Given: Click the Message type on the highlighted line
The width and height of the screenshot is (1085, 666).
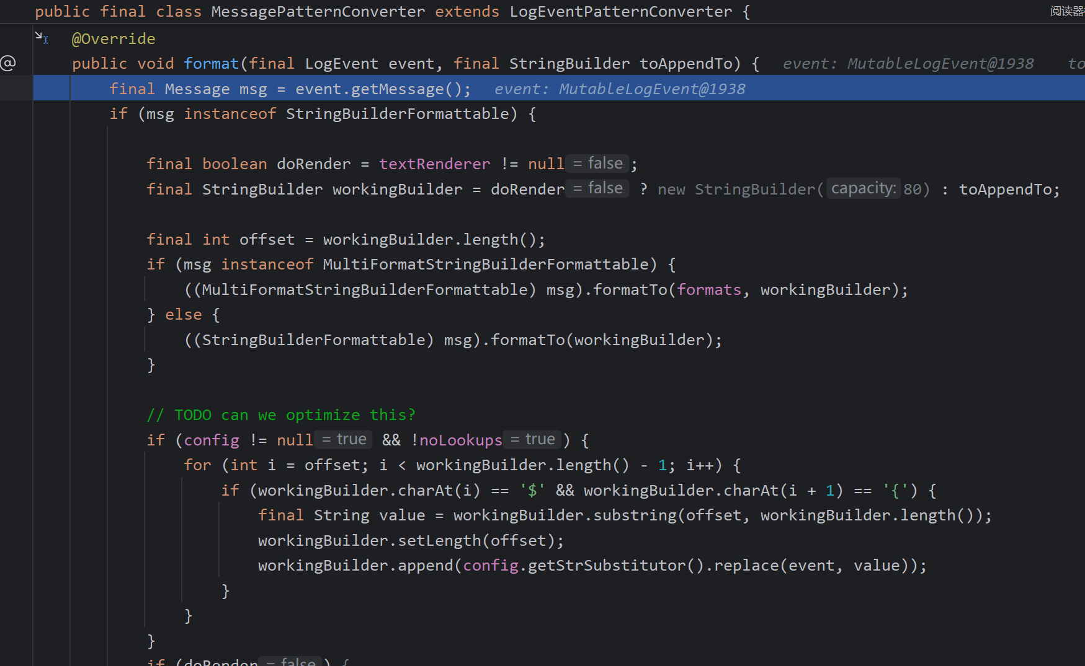Looking at the screenshot, I should 197,89.
